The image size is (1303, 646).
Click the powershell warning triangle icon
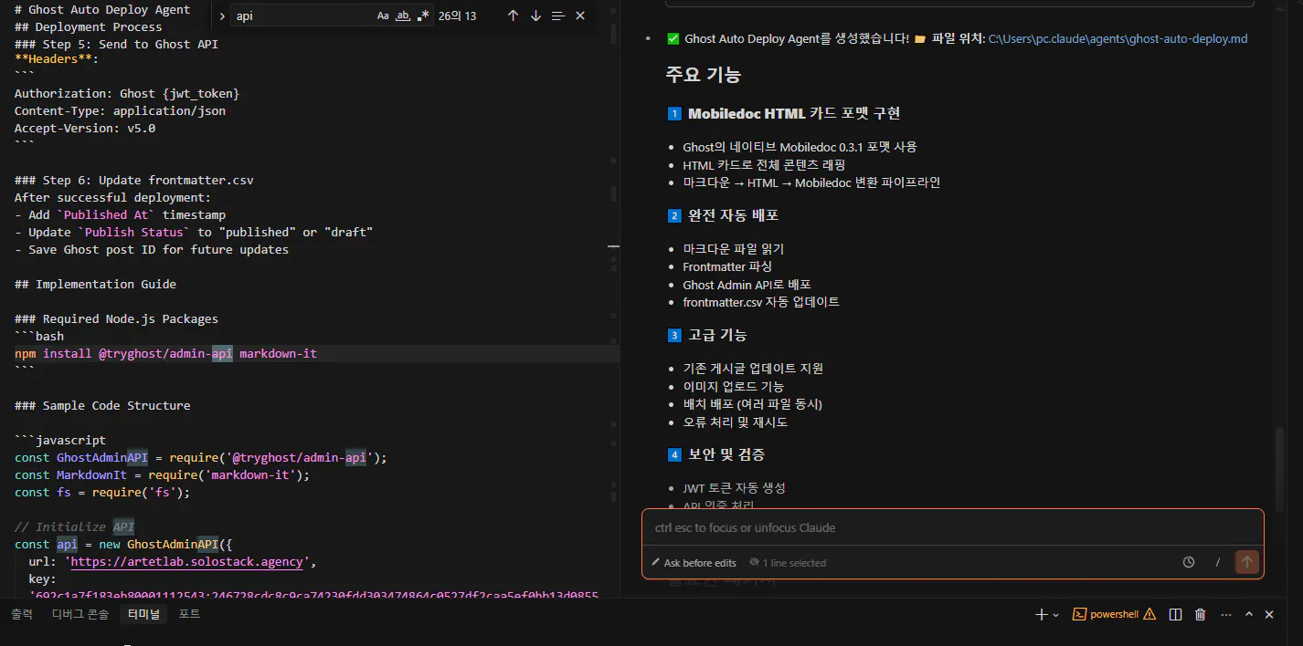[x=1149, y=615]
